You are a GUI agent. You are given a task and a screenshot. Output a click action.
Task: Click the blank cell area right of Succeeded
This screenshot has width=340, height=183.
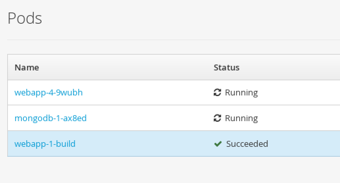coord(304,144)
